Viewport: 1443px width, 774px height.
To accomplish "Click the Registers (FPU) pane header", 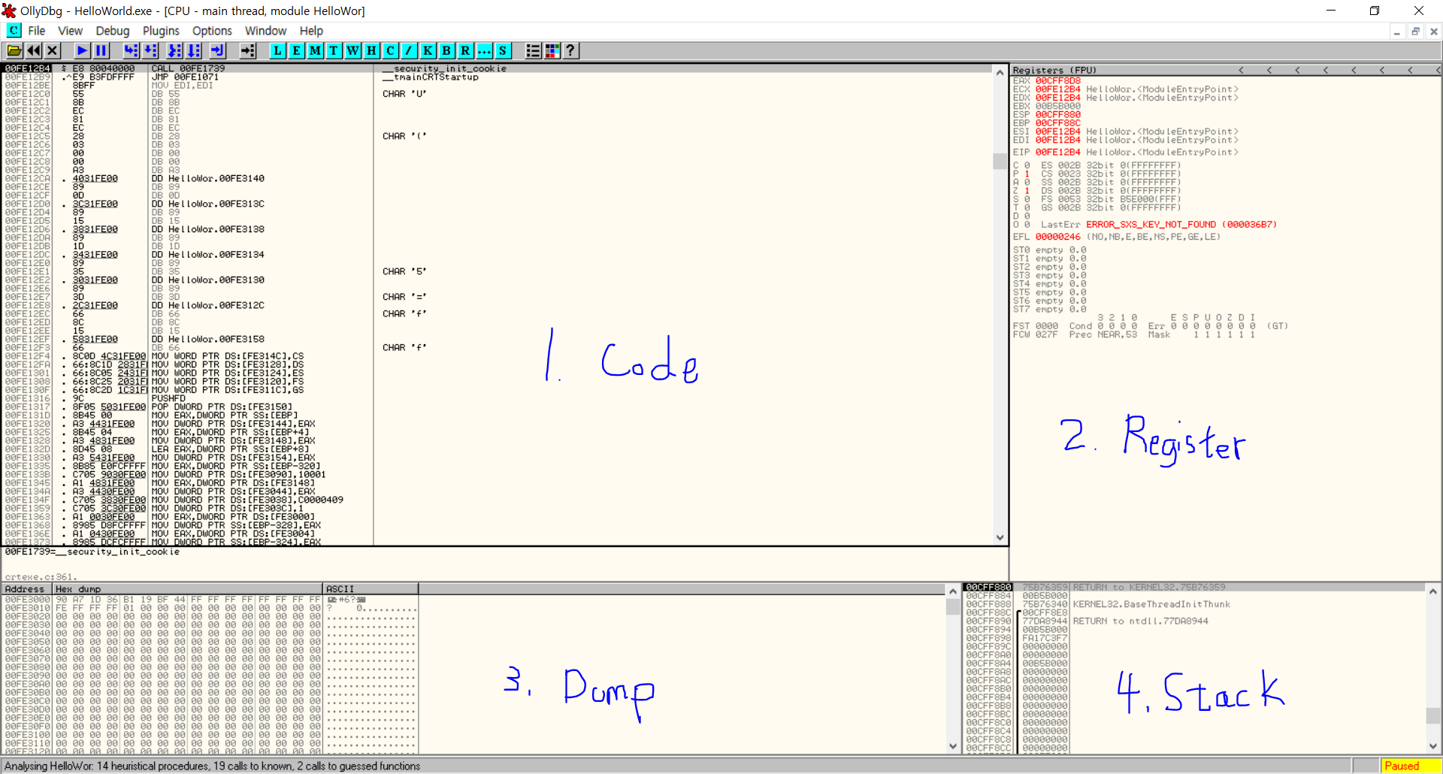I will click(x=1054, y=70).
